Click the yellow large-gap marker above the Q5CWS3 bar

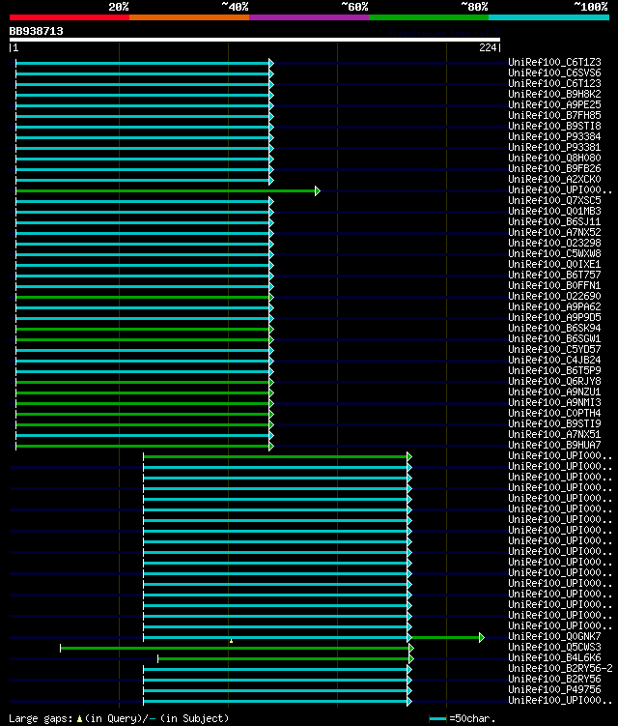pyautogui.click(x=232, y=641)
